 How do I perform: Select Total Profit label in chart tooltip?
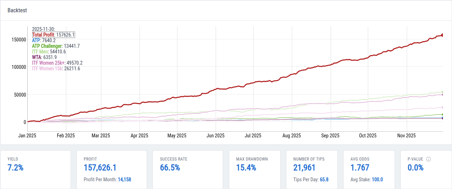click(43, 35)
